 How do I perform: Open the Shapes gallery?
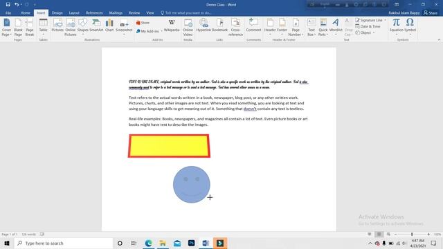[83, 26]
